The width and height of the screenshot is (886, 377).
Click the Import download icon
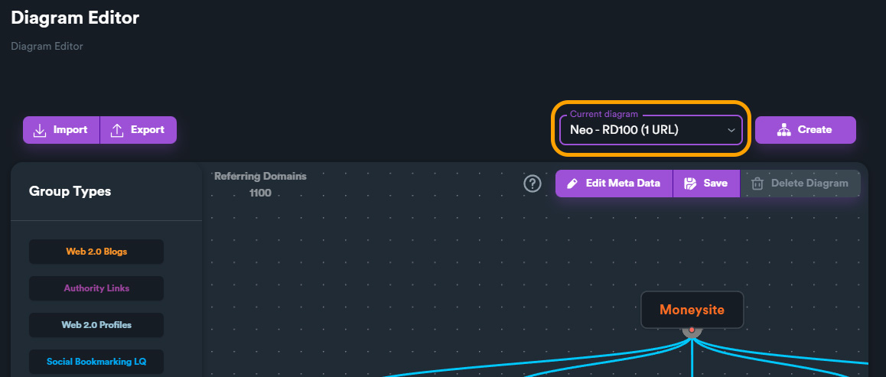click(x=40, y=130)
